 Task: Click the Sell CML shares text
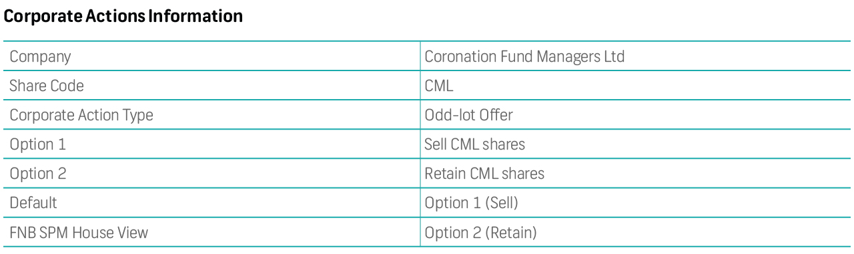click(474, 144)
